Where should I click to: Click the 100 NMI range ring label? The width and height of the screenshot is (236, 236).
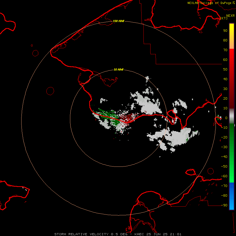(119, 21)
